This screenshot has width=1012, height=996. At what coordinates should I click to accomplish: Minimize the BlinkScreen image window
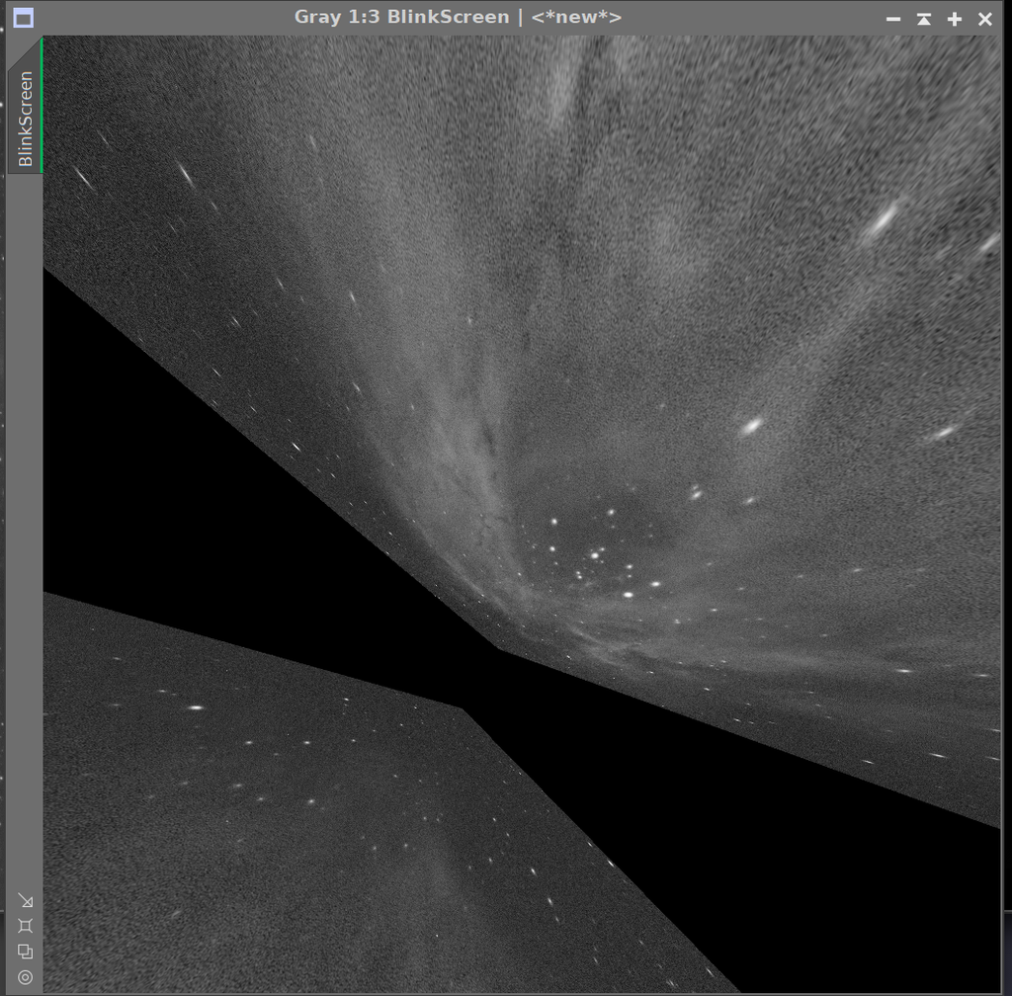[893, 19]
